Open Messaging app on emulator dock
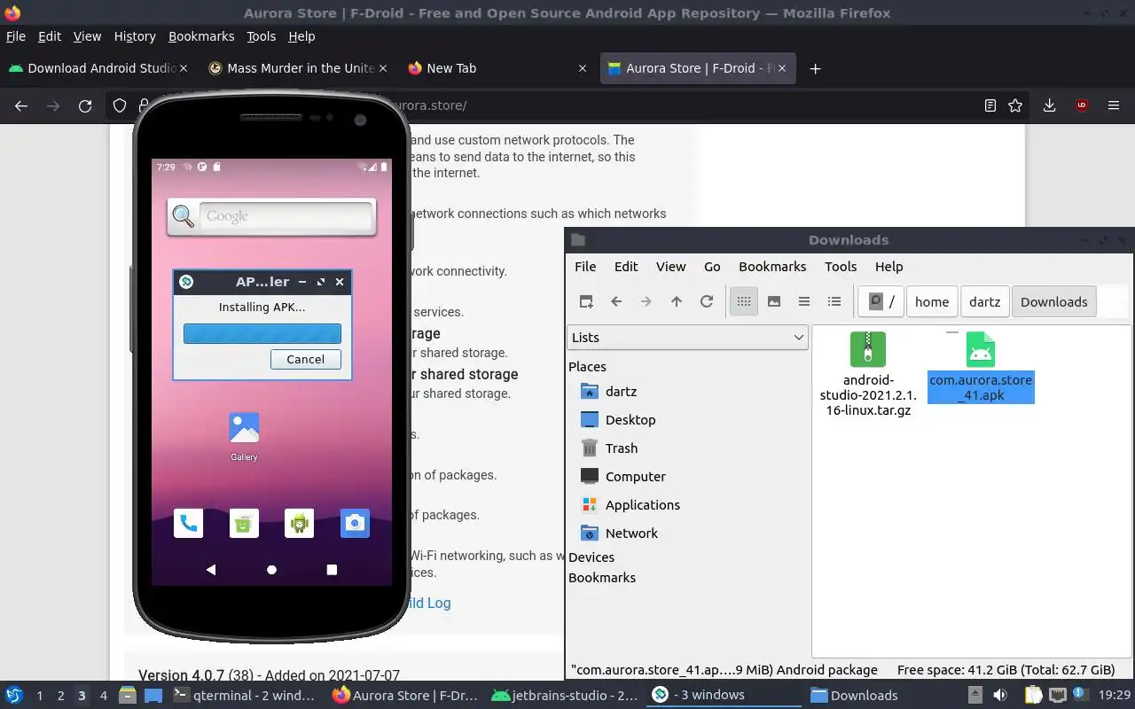The width and height of the screenshot is (1135, 709). [244, 523]
